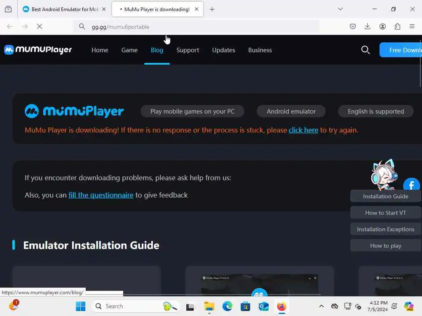Open Microsoft Store from taskbar

pyautogui.click(x=245, y=306)
